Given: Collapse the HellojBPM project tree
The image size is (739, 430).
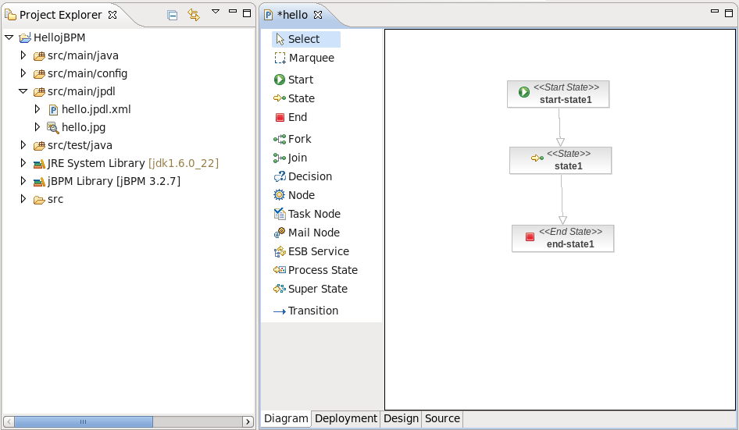Looking at the screenshot, I should [x=9, y=37].
